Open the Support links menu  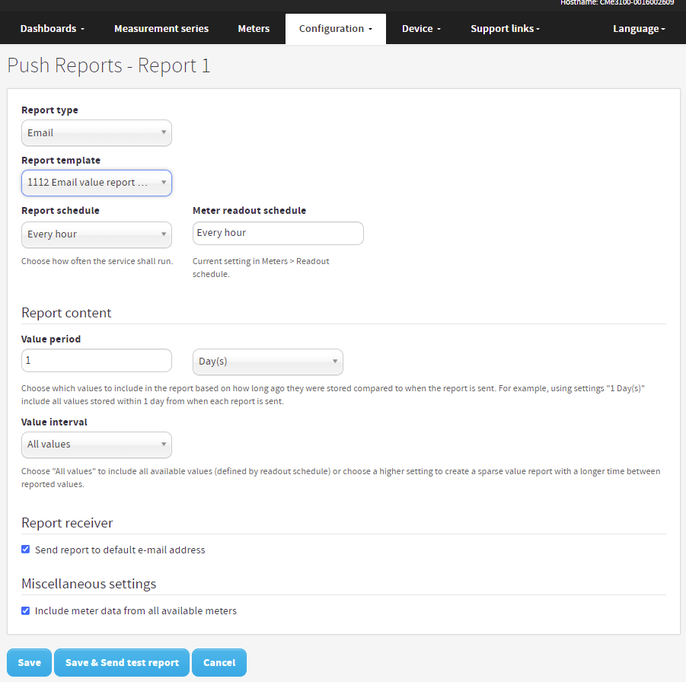505,28
